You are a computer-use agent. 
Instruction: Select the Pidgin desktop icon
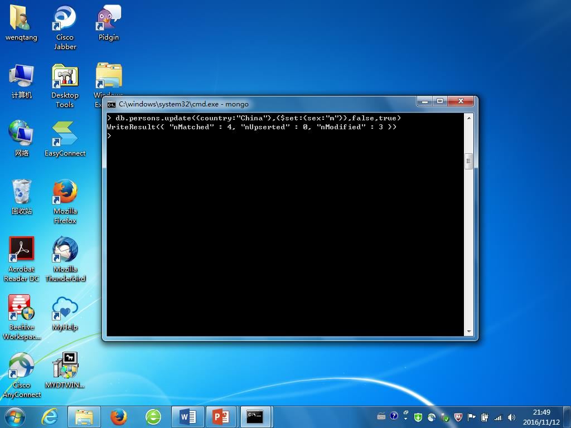point(109,22)
